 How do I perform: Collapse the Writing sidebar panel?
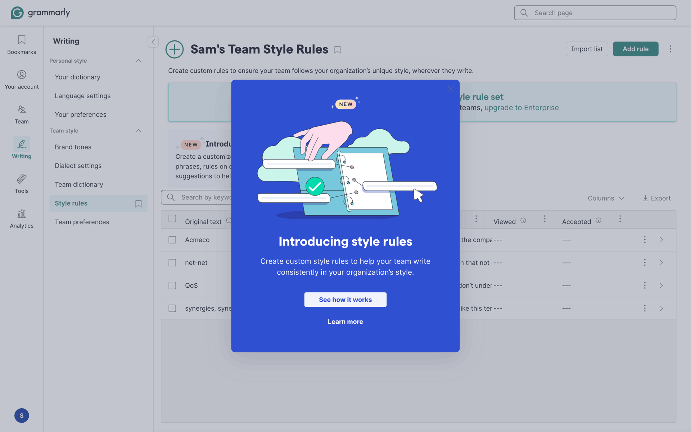coord(153,42)
